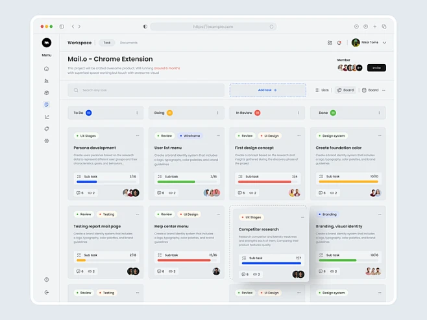Open Nikol Toms profile dropdown

pos(384,43)
